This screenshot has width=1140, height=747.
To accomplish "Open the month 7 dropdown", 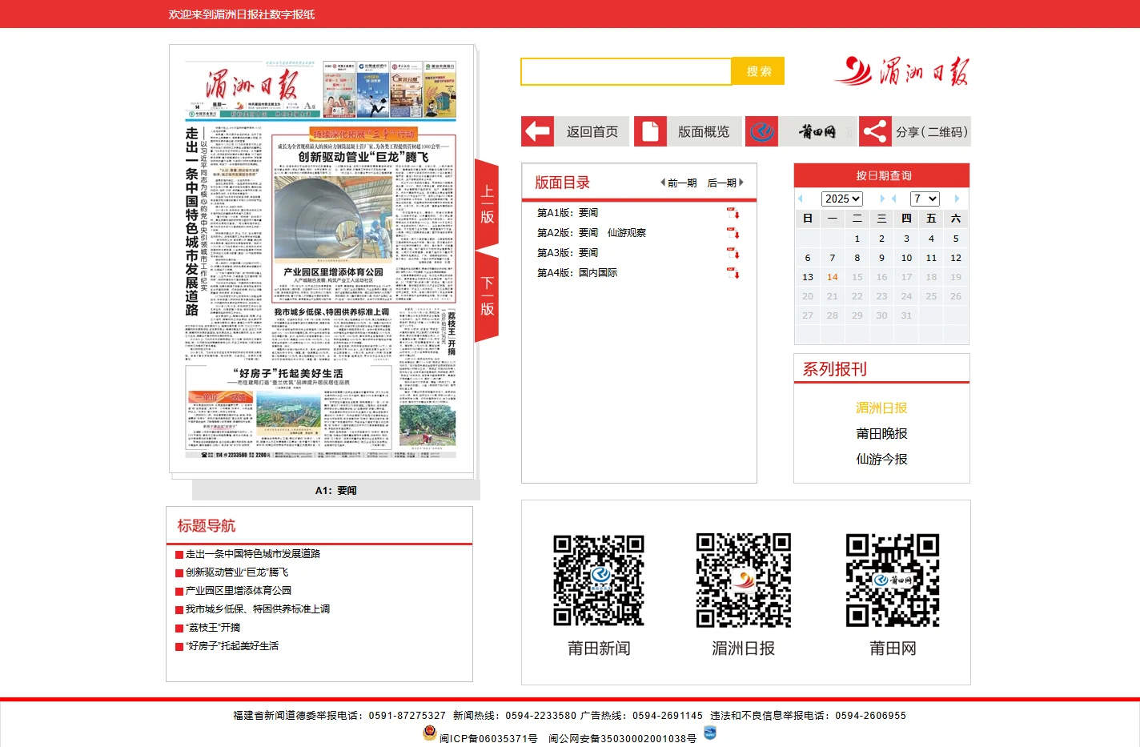I will coord(925,199).
